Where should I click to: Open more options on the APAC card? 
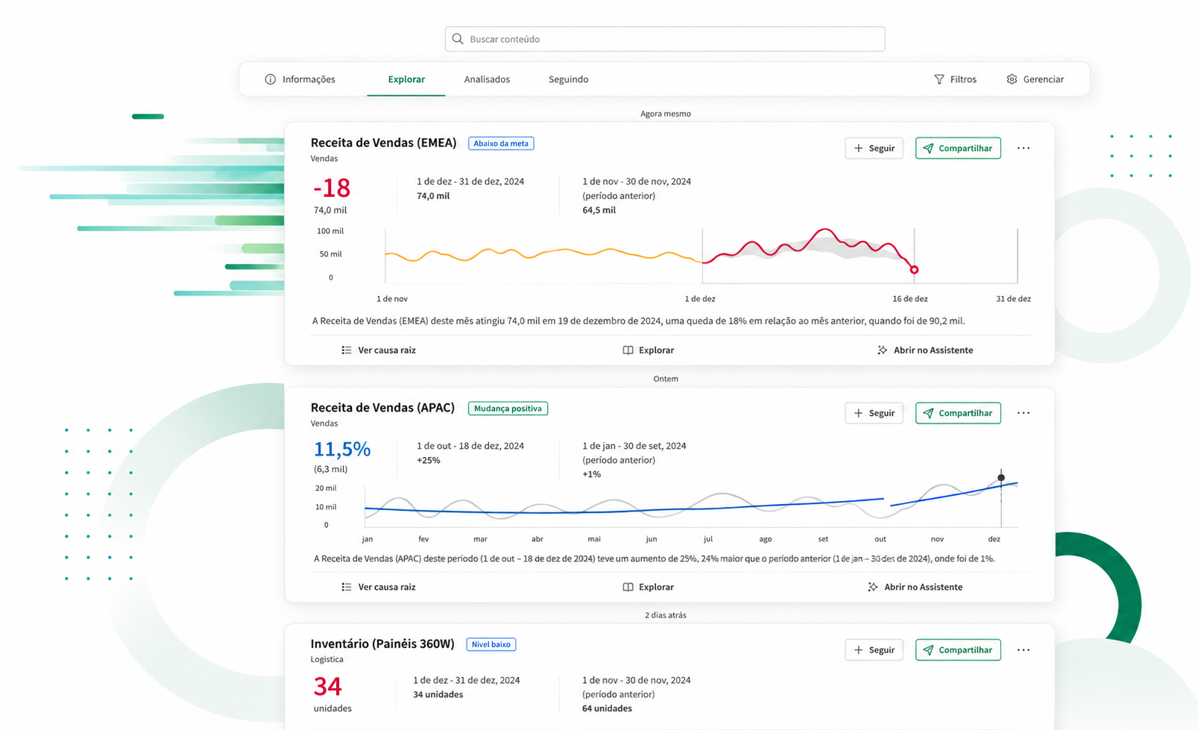pos(1024,413)
